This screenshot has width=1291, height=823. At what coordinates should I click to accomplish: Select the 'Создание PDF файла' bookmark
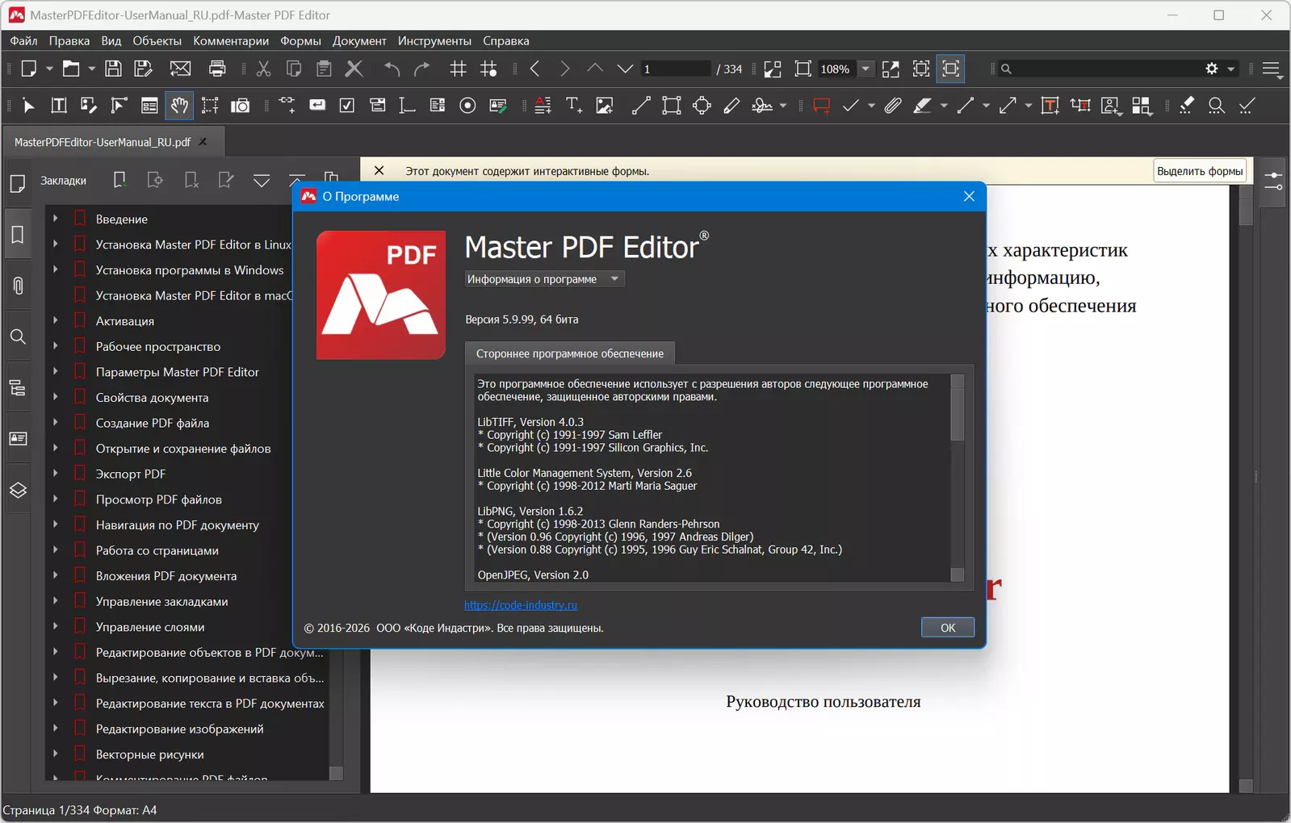(x=153, y=423)
